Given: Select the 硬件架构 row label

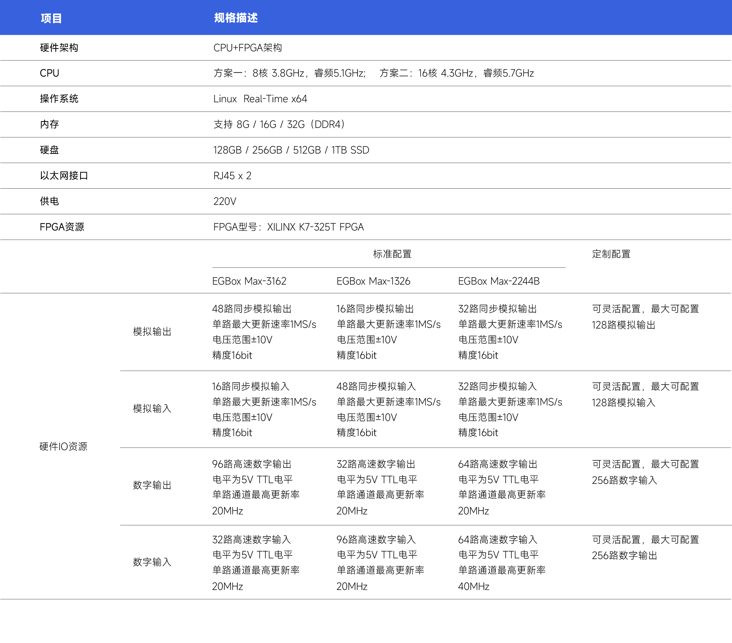Looking at the screenshot, I should [x=59, y=48].
